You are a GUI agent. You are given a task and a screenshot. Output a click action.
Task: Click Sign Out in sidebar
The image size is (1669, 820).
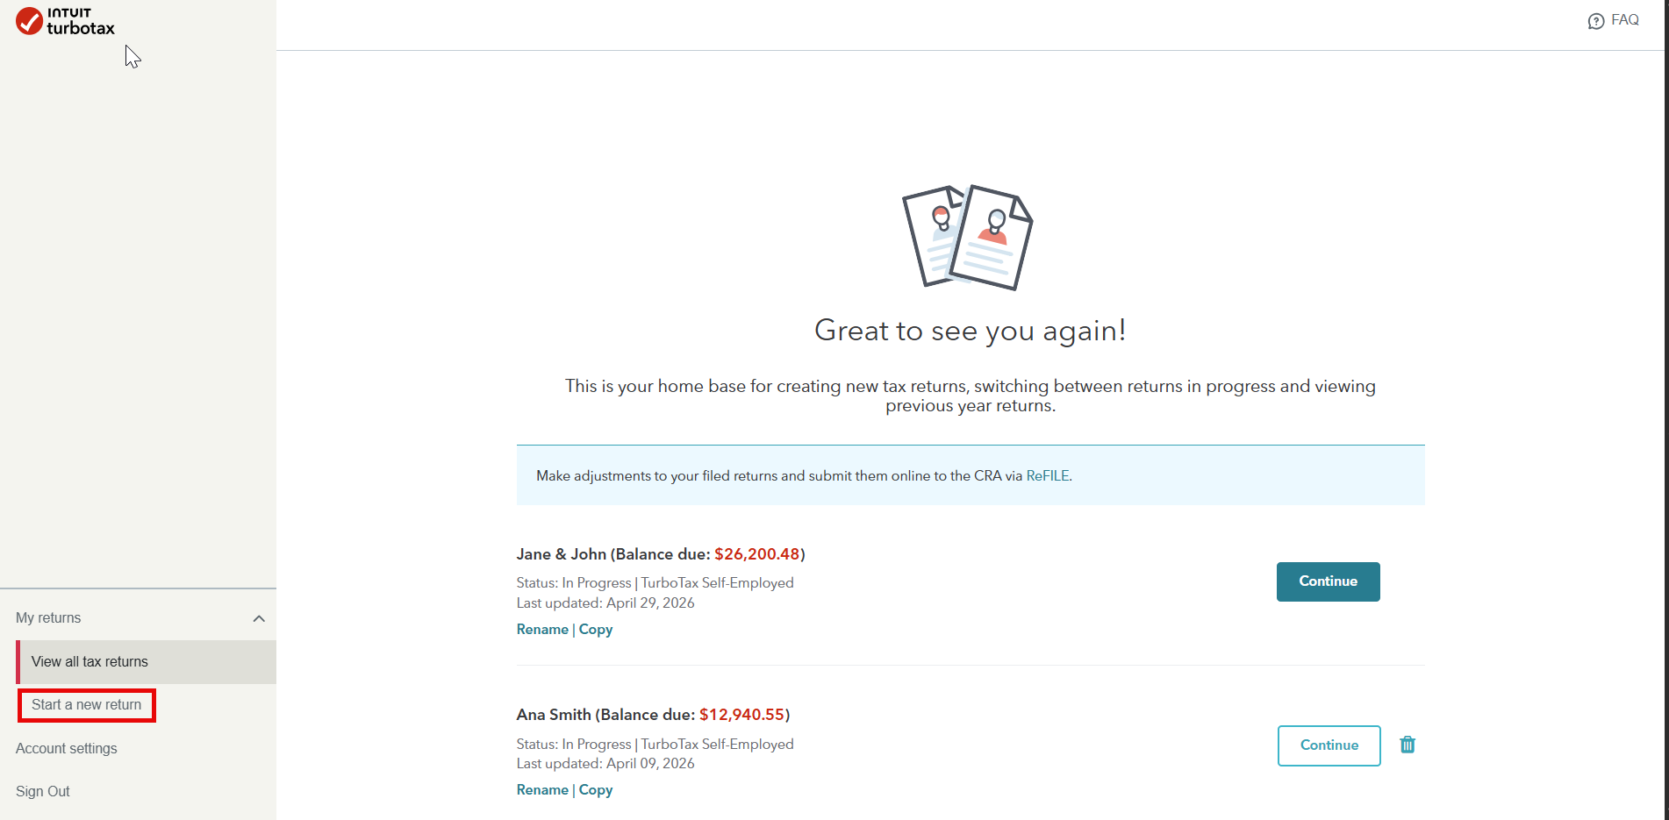tap(43, 791)
